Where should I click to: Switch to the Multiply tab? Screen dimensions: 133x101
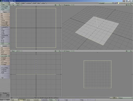pyautogui.click(x=23, y=3)
